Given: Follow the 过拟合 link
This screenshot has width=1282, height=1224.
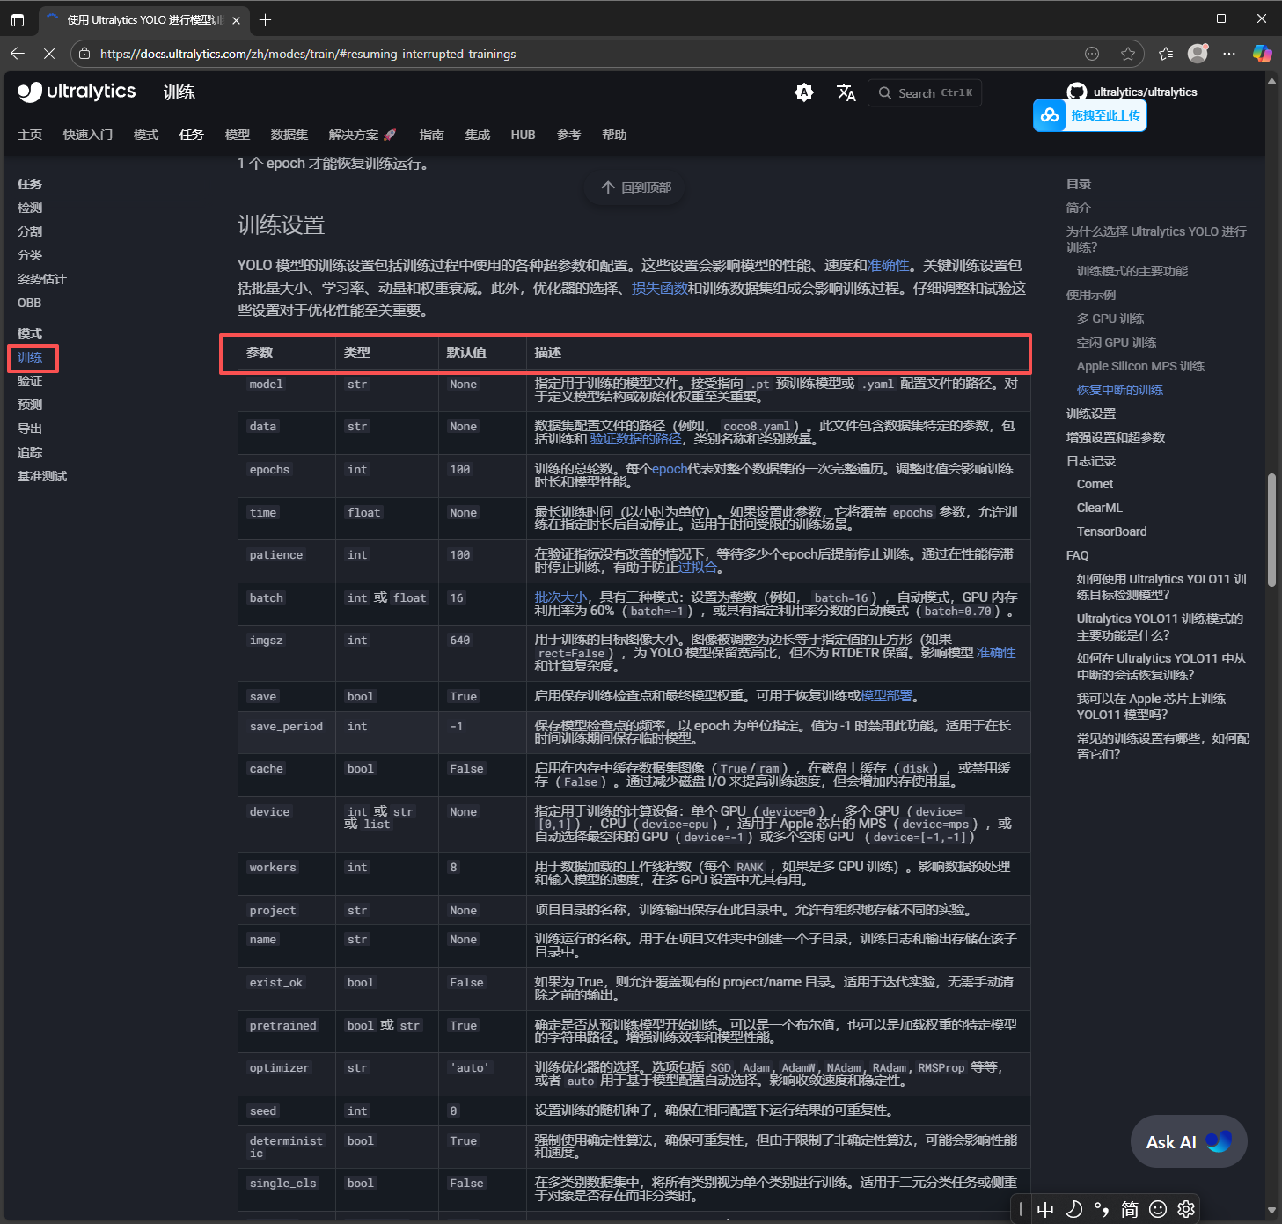Looking at the screenshot, I should [698, 568].
